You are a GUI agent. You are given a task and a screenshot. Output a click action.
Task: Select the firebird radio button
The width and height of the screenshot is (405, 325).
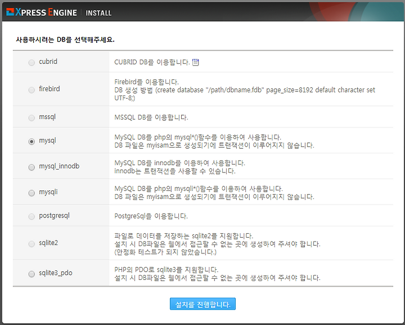point(31,90)
